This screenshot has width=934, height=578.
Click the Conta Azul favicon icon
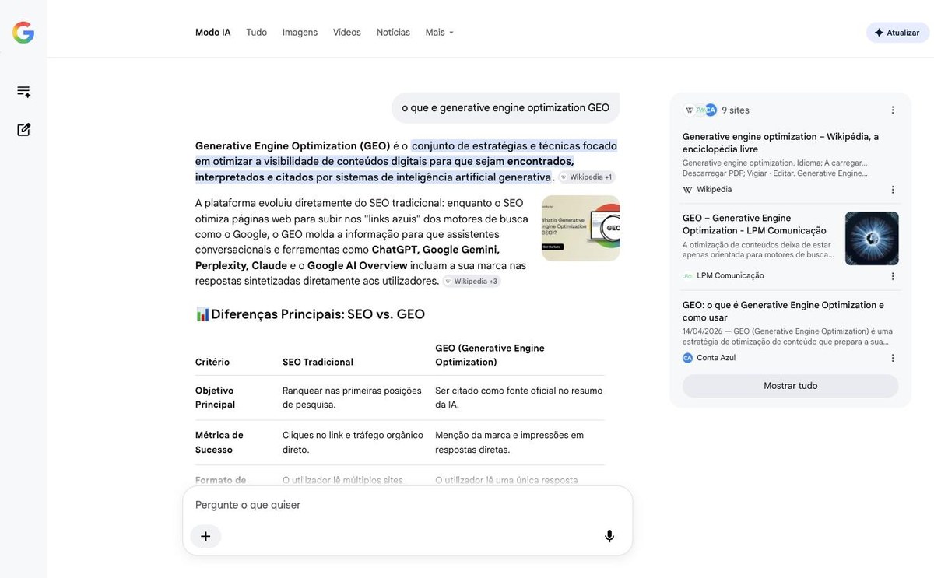[x=687, y=358]
